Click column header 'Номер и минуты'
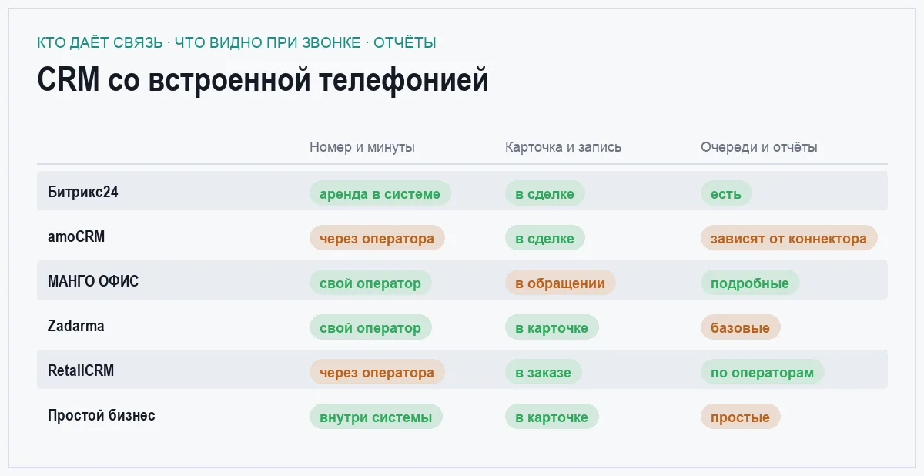Screen dimensions: 924x476 [x=362, y=147]
